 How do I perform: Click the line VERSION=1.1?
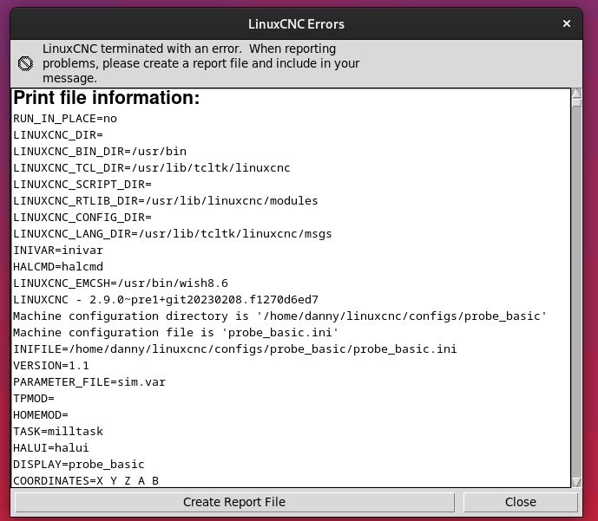click(x=51, y=366)
